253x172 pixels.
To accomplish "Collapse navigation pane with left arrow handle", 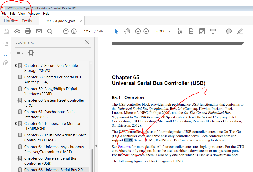I will point(96,146).
